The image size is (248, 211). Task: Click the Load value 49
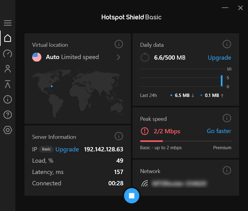(120, 161)
